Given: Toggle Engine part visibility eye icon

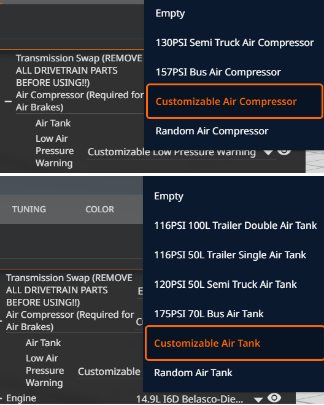Looking at the screenshot, I should (274, 398).
